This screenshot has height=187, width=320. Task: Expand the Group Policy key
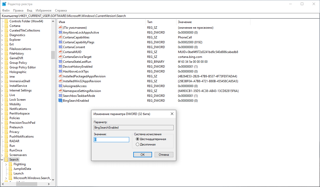[x=2, y=63]
